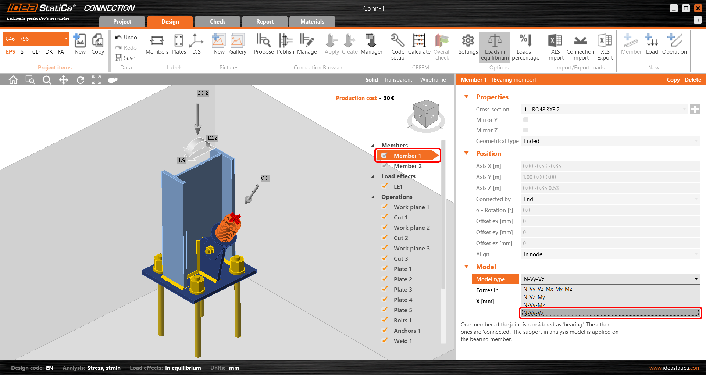Switch view to Wireframe mode
The height and width of the screenshot is (375, 706).
click(433, 80)
